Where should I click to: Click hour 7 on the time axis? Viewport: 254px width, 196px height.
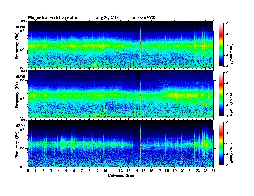pyautogui.click(x=82, y=171)
